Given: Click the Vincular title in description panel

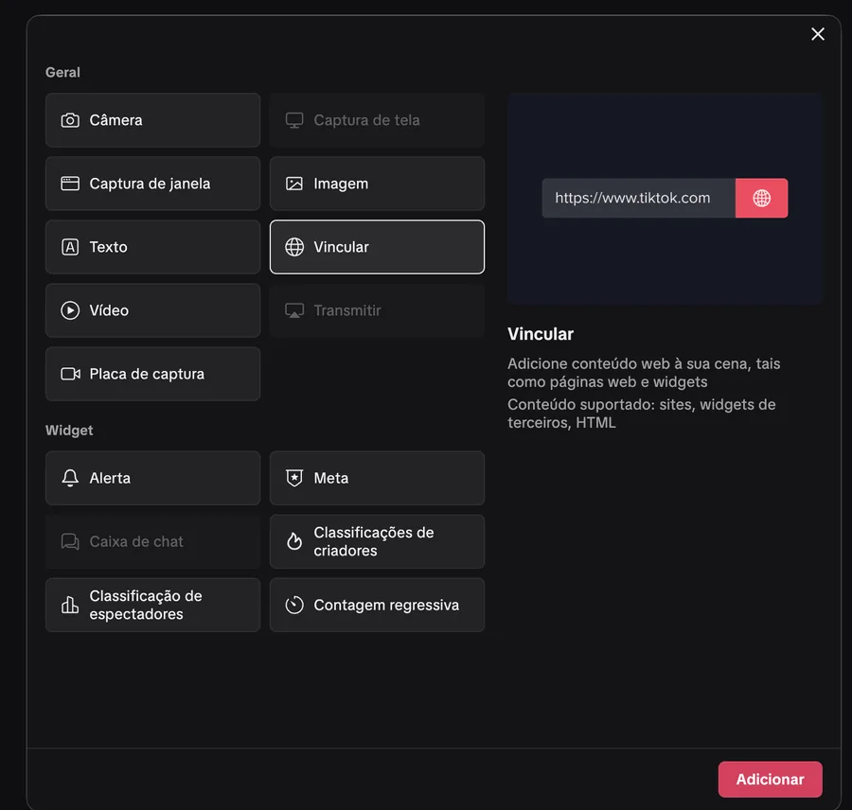Looking at the screenshot, I should [541, 334].
